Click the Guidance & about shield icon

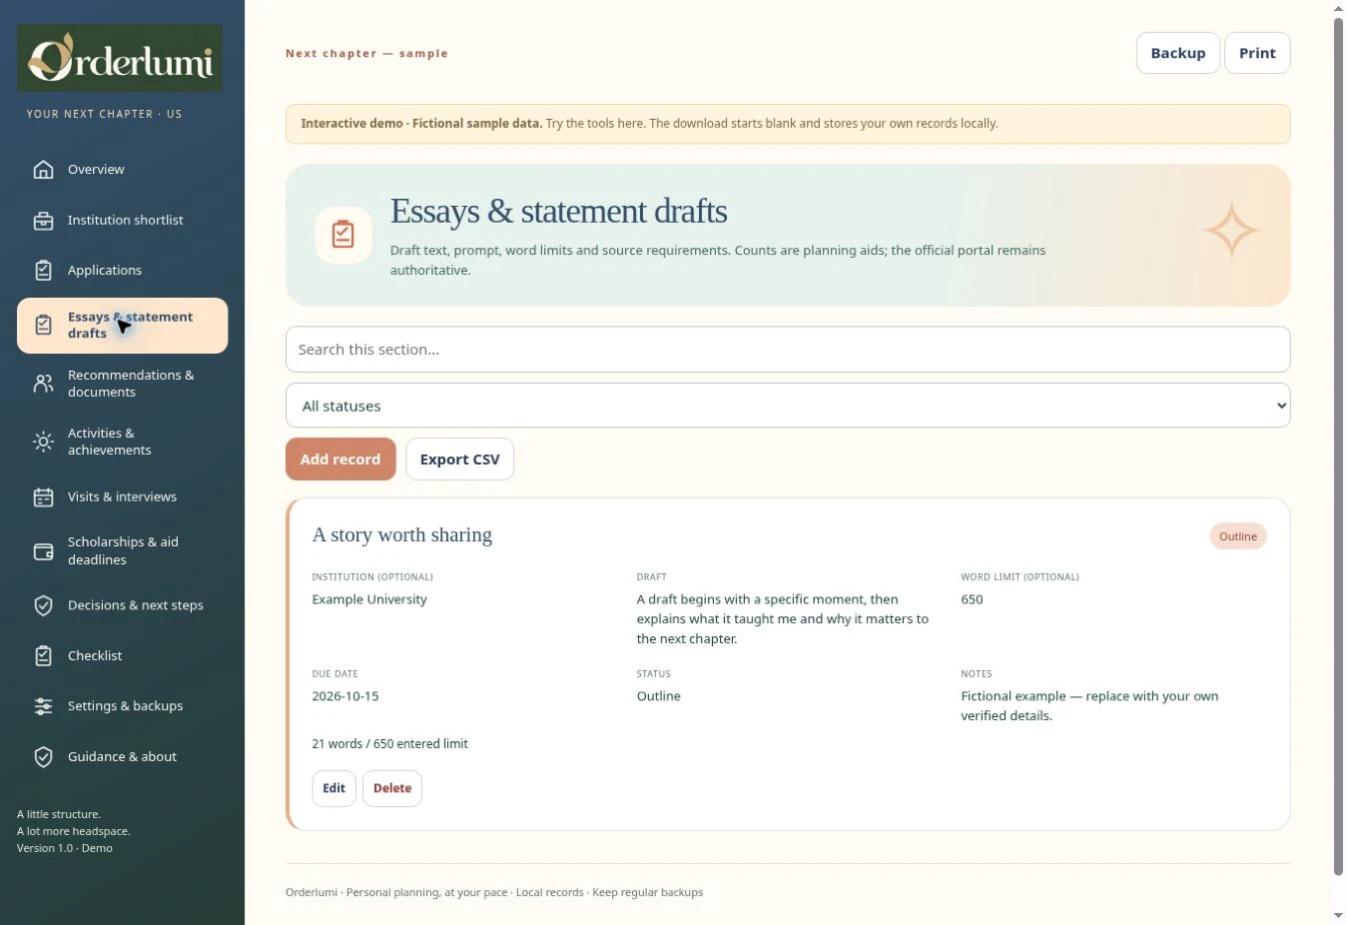click(x=43, y=757)
